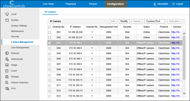Click the VCA sidebar icon
This screenshot has width=190, height=101.
point(7,88)
